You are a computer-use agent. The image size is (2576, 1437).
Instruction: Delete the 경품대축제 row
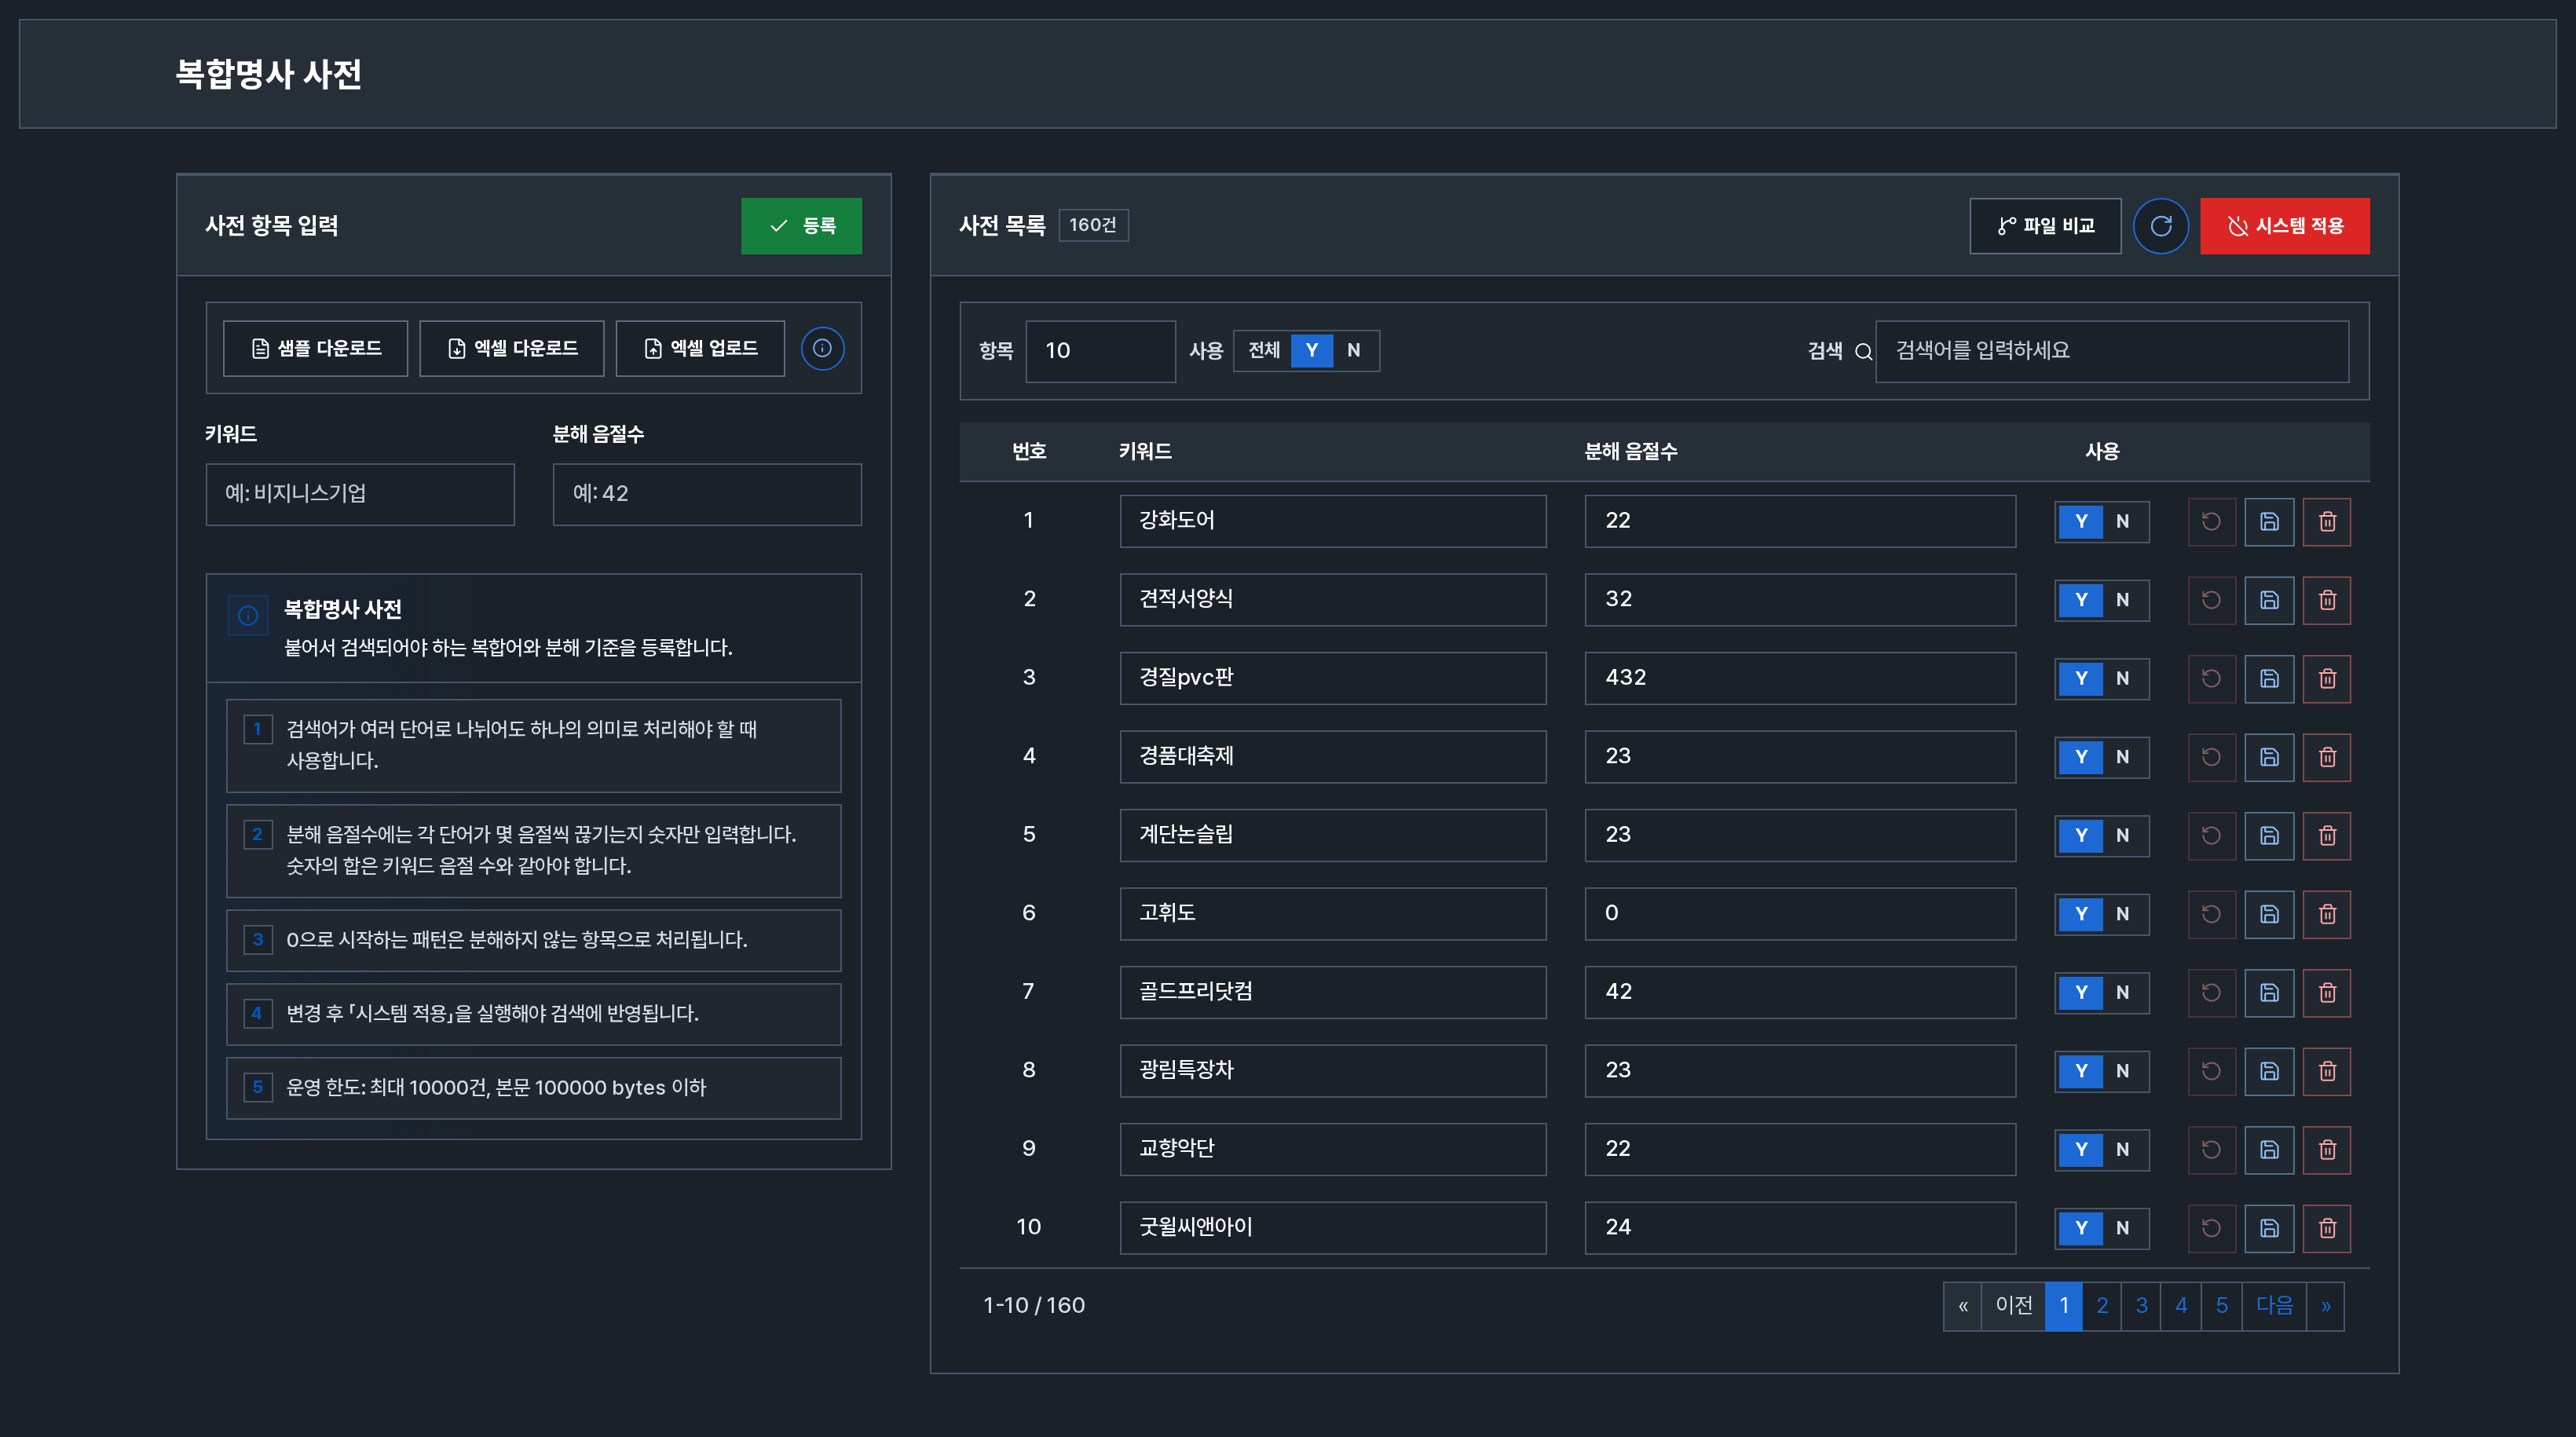pyautogui.click(x=2327, y=757)
